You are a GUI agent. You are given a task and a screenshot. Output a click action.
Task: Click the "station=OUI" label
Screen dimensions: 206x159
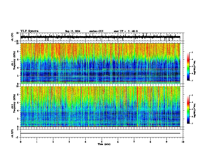(x=96, y=31)
